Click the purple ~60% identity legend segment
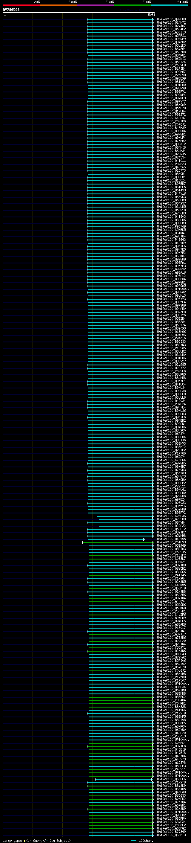This screenshot has height=843, width=191. point(96,5)
